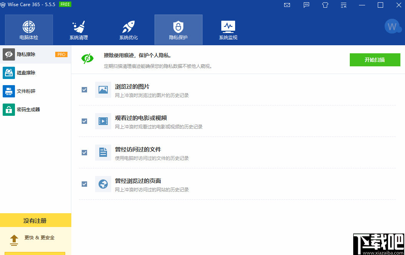Image resolution: width=405 pixels, height=255 pixels.
Task: Click the 曾经浏览过的页面 title text
Action: [x=138, y=181]
